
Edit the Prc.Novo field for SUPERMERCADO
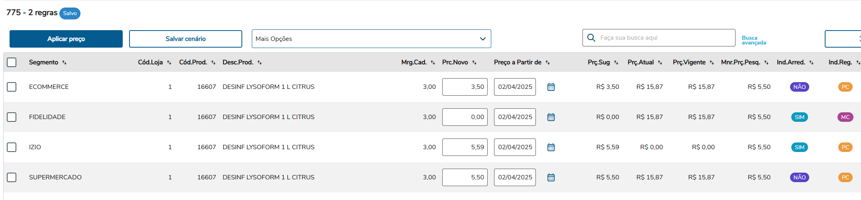click(x=465, y=177)
